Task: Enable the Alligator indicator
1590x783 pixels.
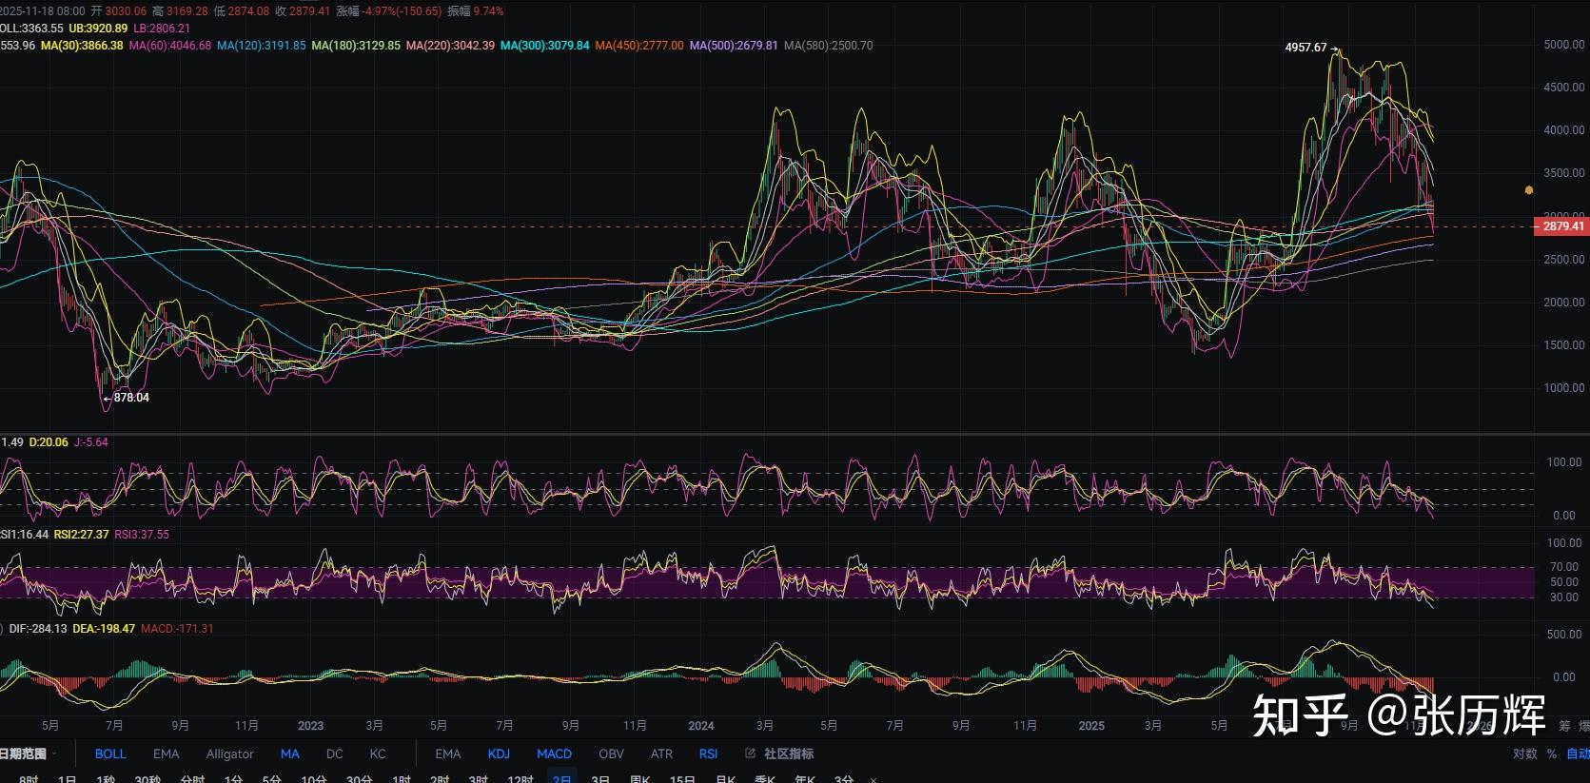Action: [230, 754]
